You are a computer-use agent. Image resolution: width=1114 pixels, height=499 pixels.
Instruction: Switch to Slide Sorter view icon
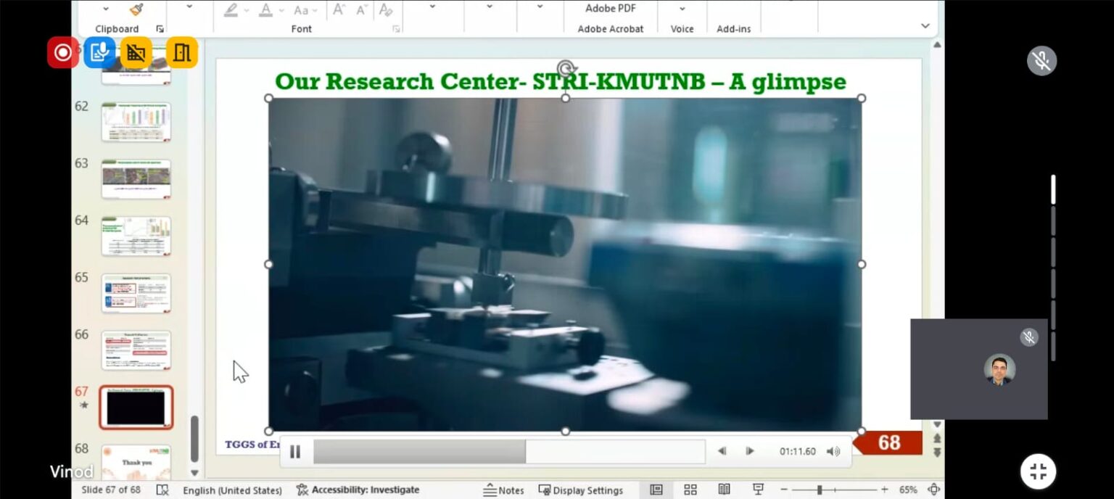coord(690,490)
